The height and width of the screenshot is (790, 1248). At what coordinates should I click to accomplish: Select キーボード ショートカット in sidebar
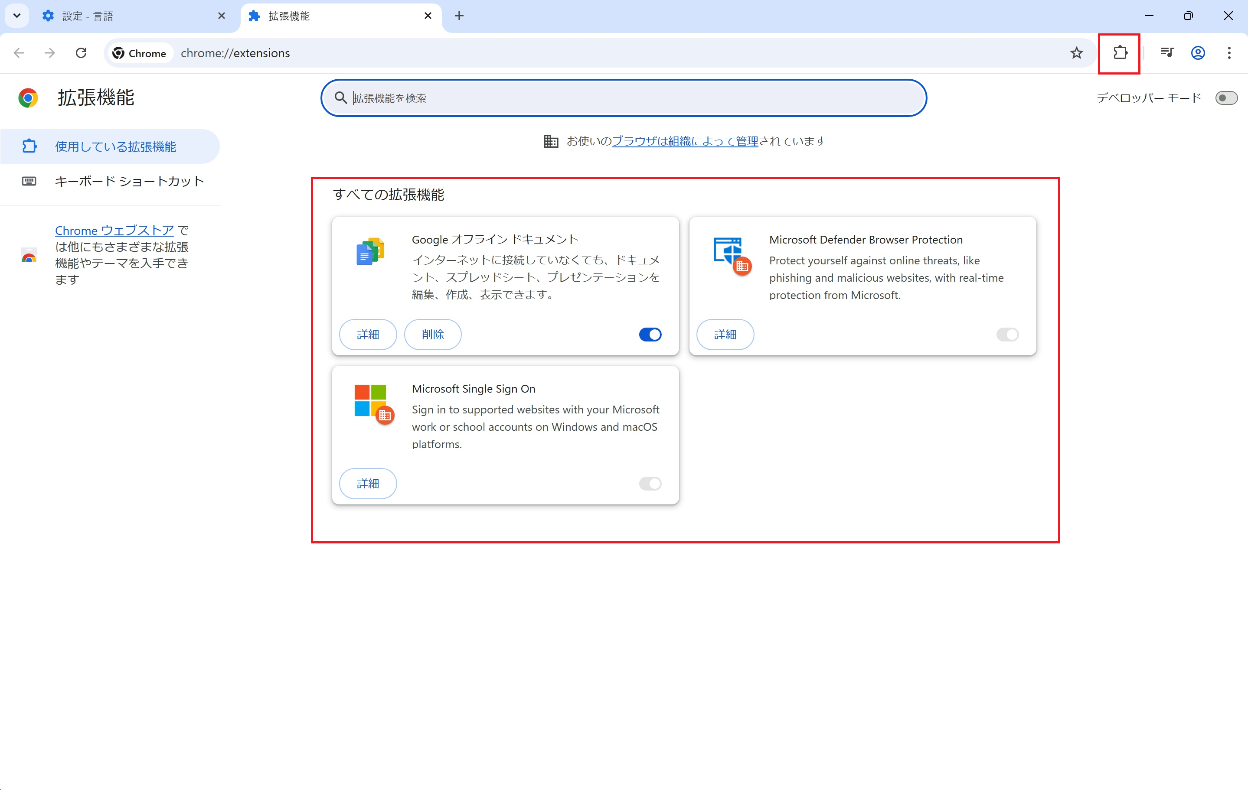tap(129, 181)
